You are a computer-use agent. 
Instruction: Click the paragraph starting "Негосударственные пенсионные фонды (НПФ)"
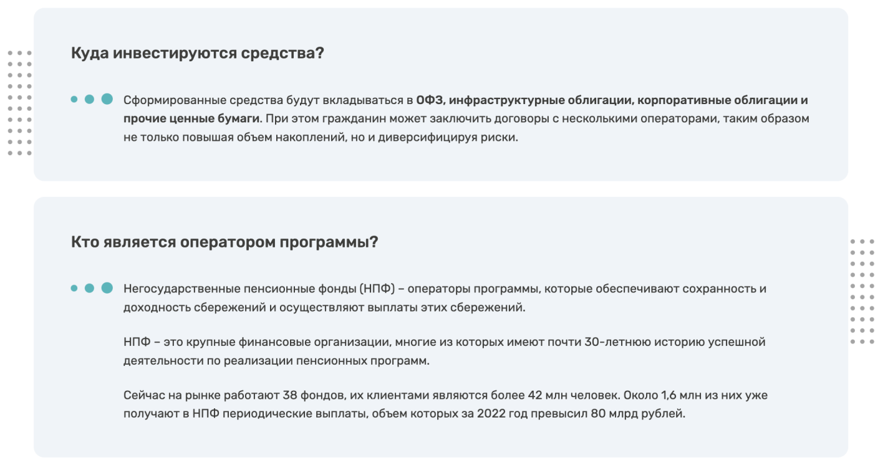(x=445, y=298)
